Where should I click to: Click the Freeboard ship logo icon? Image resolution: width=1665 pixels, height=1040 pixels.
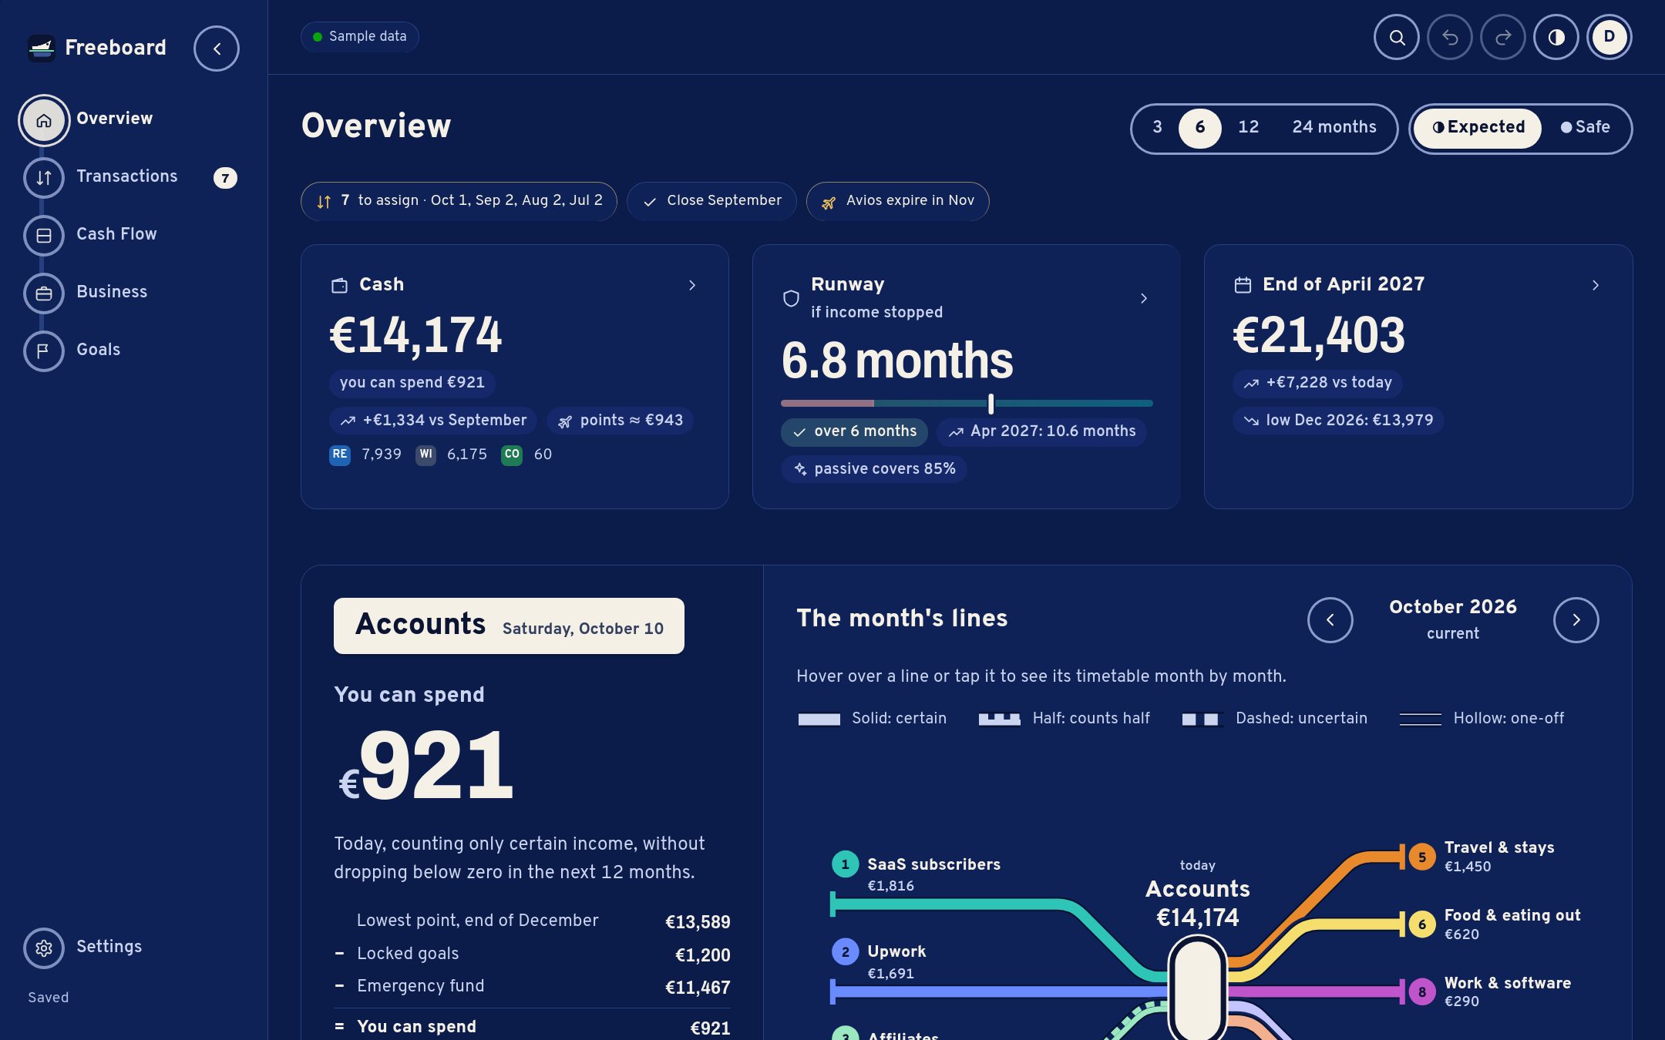[x=42, y=48]
